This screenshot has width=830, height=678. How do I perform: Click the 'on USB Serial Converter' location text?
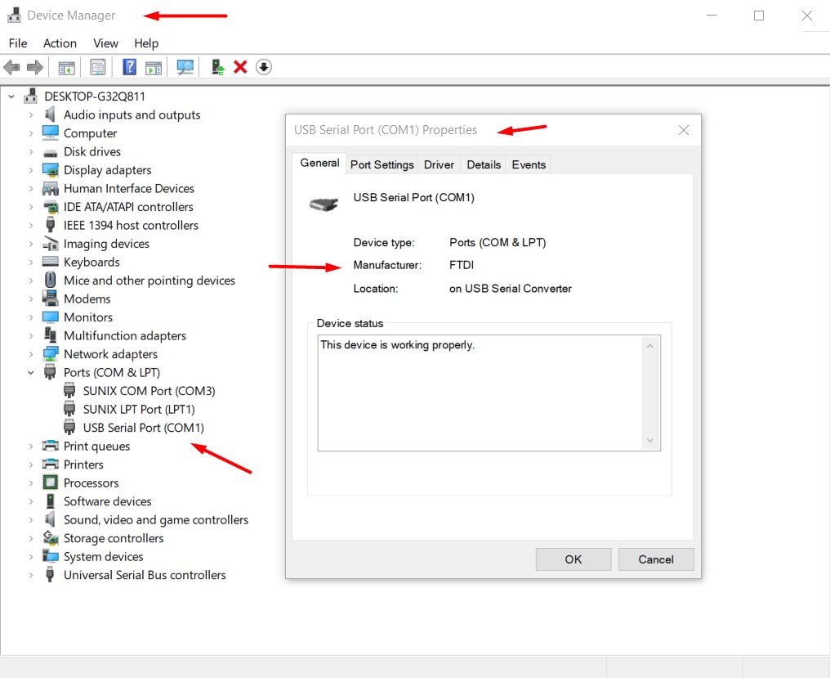coord(511,289)
